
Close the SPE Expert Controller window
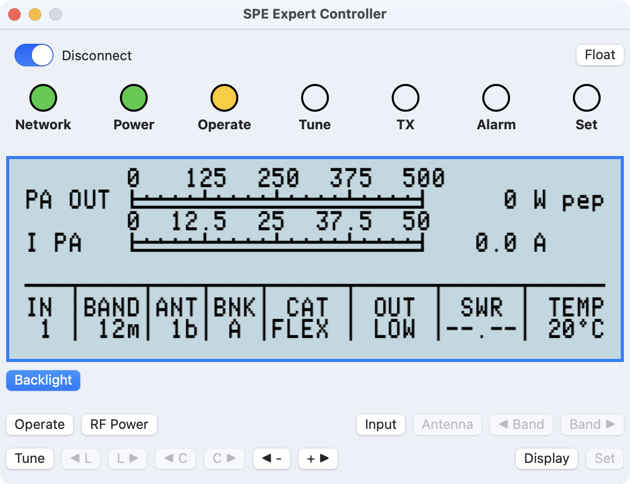(14, 14)
